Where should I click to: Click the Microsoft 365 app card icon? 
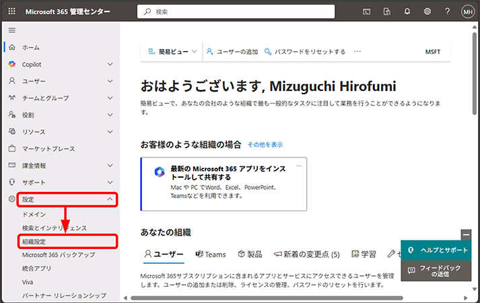tap(160, 172)
